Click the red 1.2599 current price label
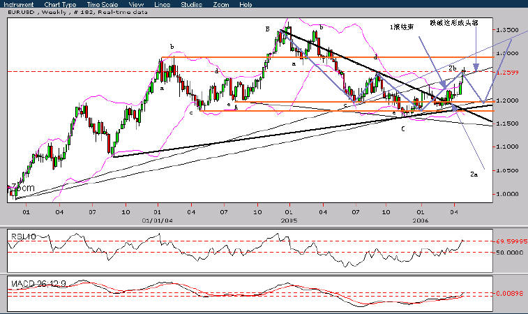The image size is (528, 314). [x=507, y=72]
